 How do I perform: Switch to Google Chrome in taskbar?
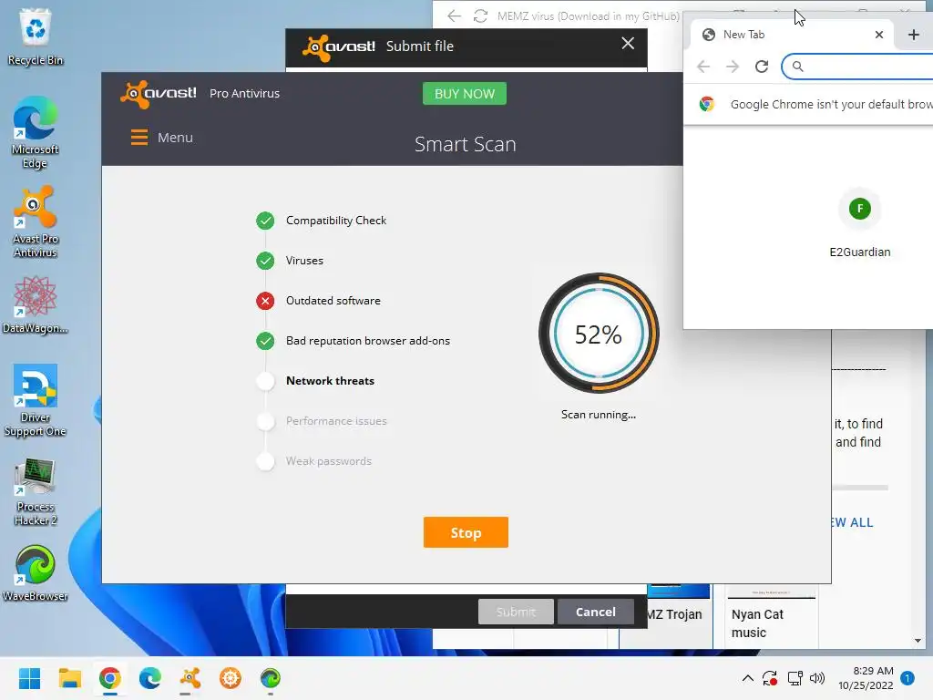[110, 678]
